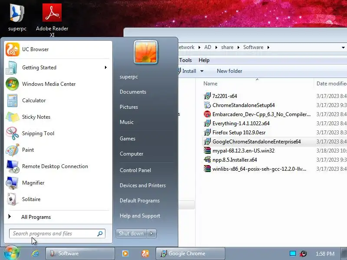Click the user account picture
The image size is (347, 260).
[146, 52]
